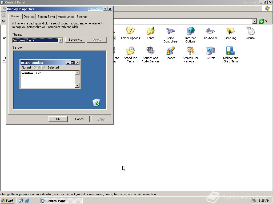This screenshot has width=273, height=204.
Task: Click the Active Window sample title bar
Action: click(50, 63)
